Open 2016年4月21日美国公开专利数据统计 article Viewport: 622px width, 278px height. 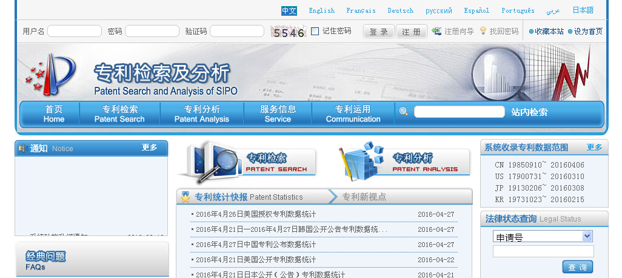pos(256,260)
